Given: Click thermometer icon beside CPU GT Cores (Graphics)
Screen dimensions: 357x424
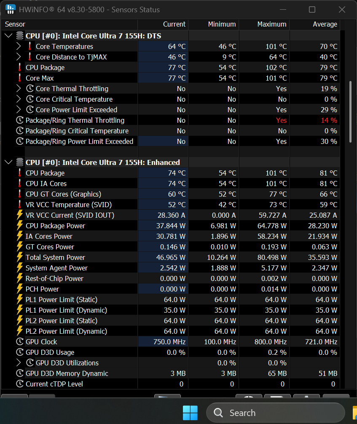Looking at the screenshot, I should tap(20, 194).
